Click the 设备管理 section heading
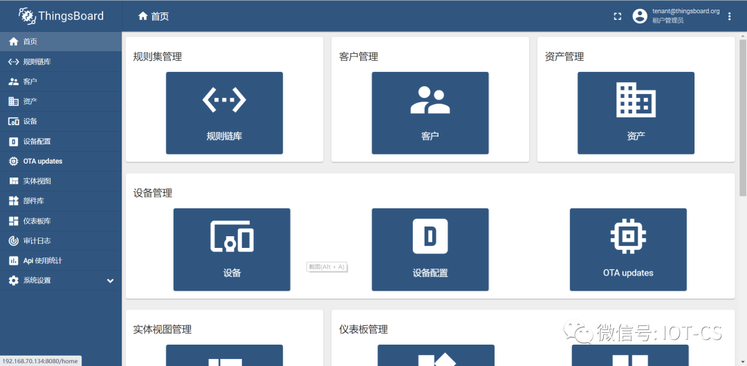Viewport: 747px width, 366px height. coord(153,193)
